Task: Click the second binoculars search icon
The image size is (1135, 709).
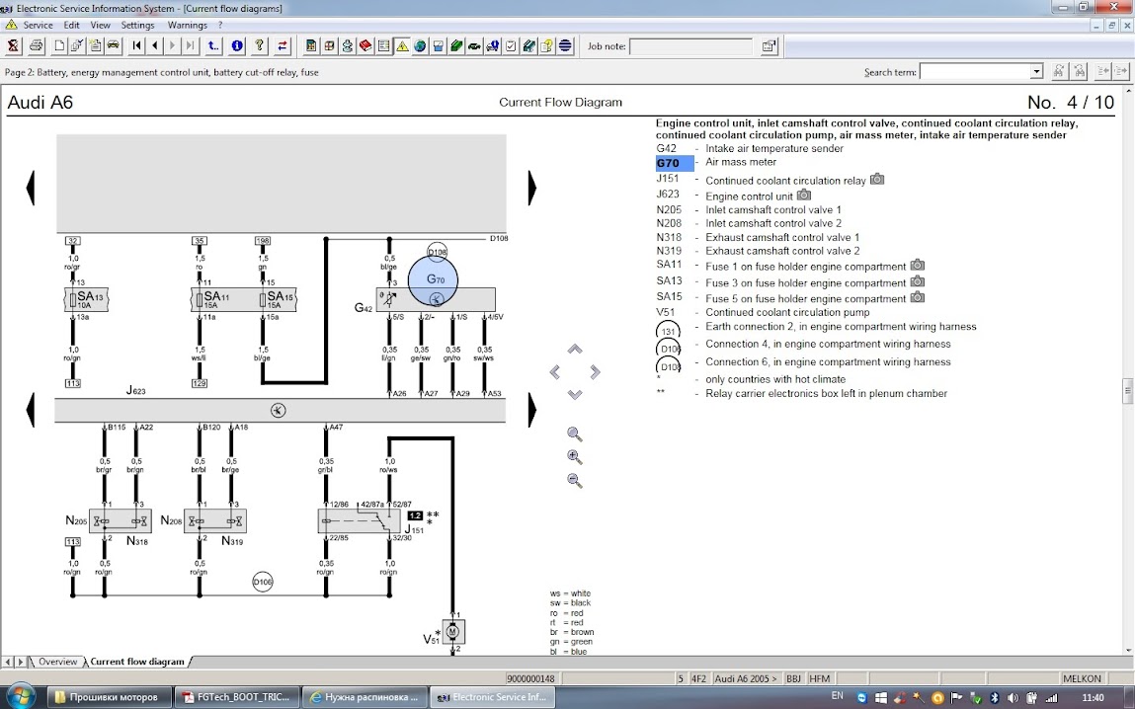Action: click(1080, 71)
